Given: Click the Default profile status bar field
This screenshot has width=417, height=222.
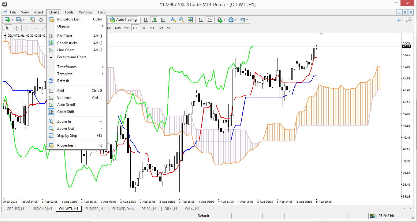Looking at the screenshot, I should pyautogui.click(x=203, y=216).
